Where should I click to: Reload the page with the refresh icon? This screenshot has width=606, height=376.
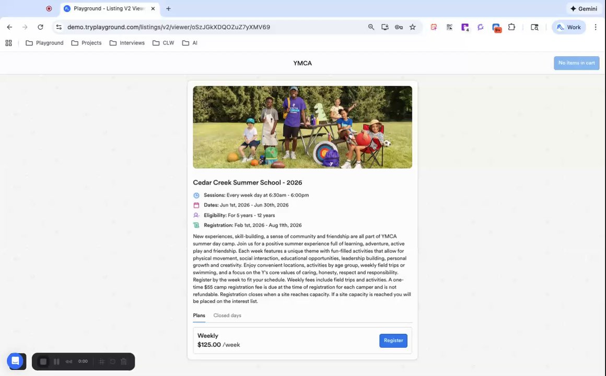pyautogui.click(x=40, y=27)
